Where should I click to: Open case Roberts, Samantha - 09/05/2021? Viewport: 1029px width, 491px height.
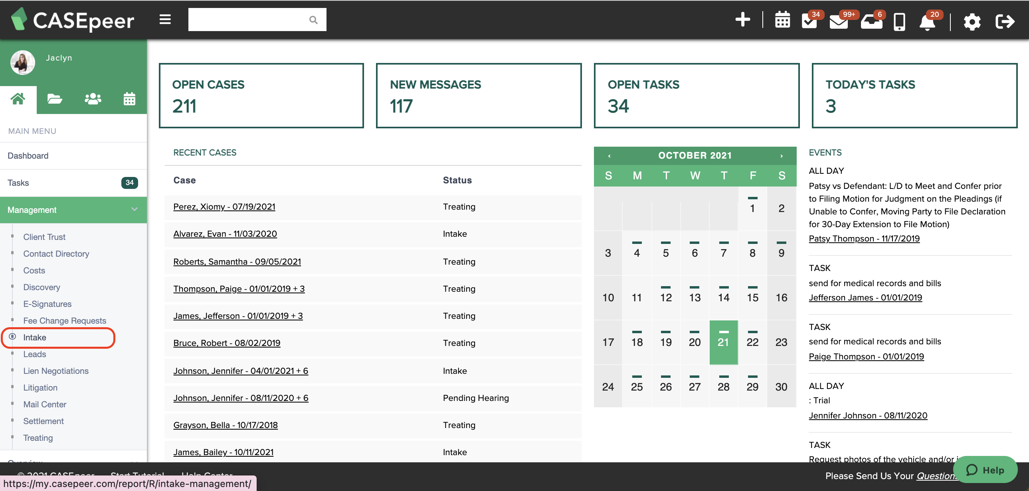point(237,262)
